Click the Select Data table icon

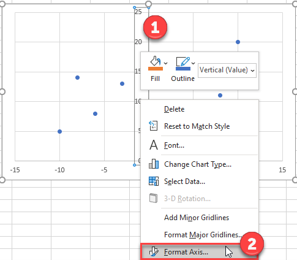click(x=154, y=181)
